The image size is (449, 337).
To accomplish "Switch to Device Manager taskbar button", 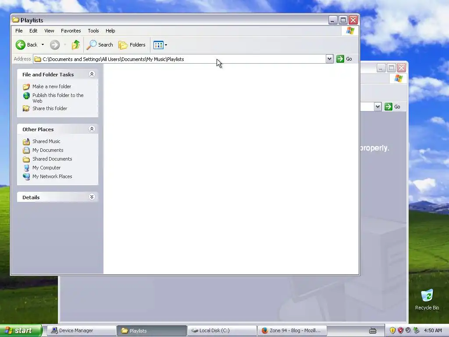I will click(x=81, y=331).
